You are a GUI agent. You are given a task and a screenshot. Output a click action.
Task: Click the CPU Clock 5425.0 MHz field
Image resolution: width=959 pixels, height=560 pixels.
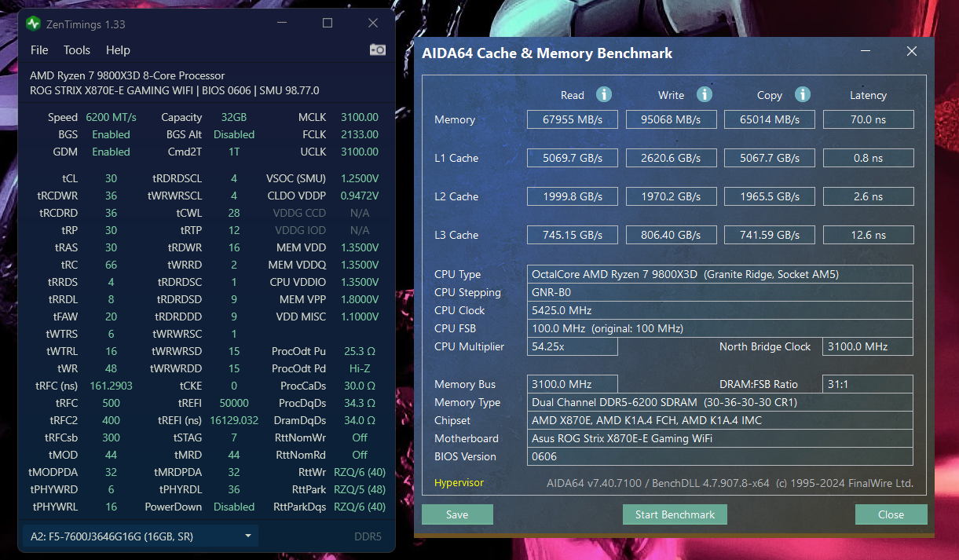[720, 310]
